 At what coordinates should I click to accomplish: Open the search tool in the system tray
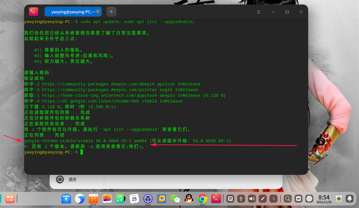click(287, 199)
